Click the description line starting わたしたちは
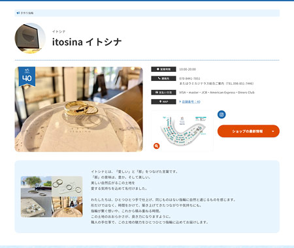The image size is (294, 248). pyautogui.click(x=163, y=200)
